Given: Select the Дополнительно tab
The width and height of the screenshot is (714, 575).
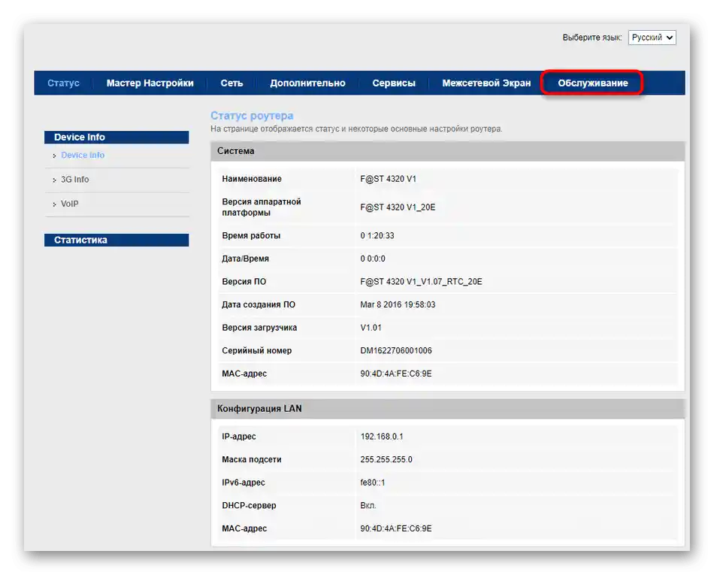Looking at the screenshot, I should (307, 83).
